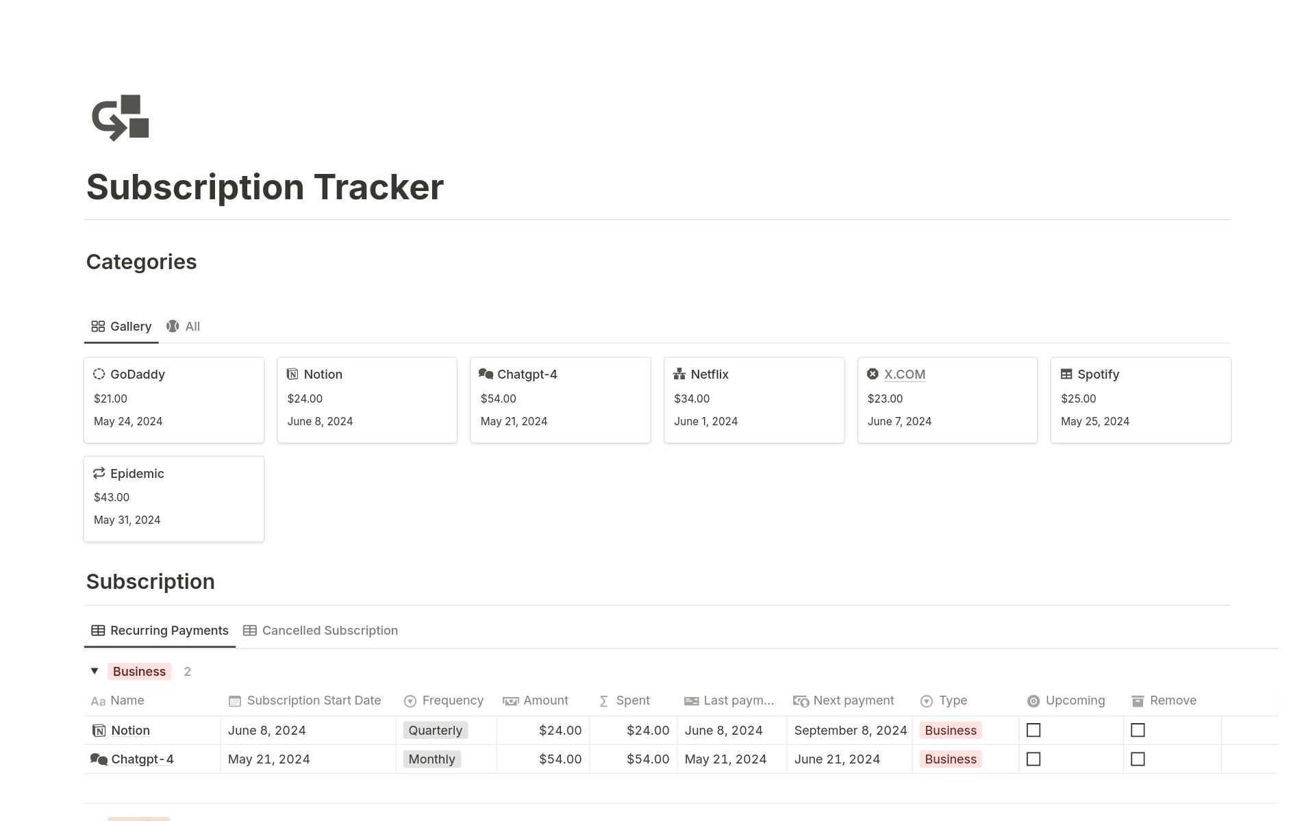Image resolution: width=1315 pixels, height=821 pixels.
Task: Click the Spotify card
Action: [x=1140, y=399]
